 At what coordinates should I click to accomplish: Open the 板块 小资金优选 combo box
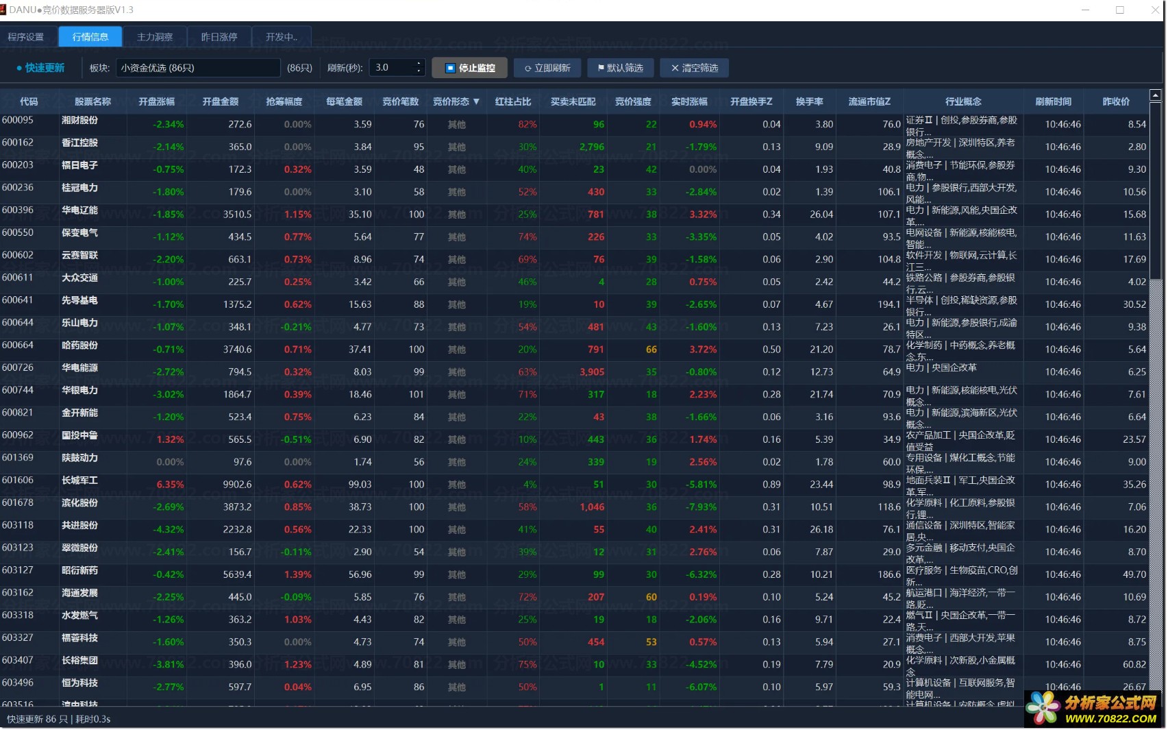tap(198, 68)
